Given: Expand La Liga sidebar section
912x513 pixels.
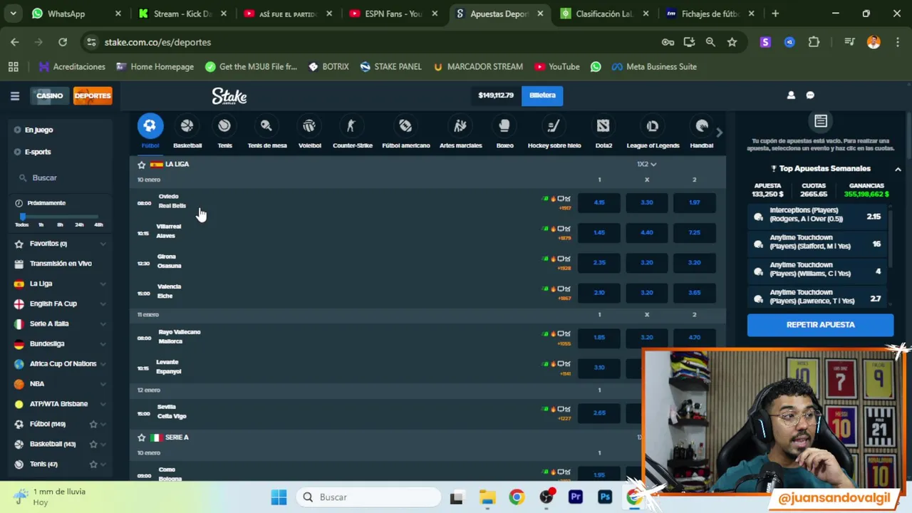Looking at the screenshot, I should point(103,284).
